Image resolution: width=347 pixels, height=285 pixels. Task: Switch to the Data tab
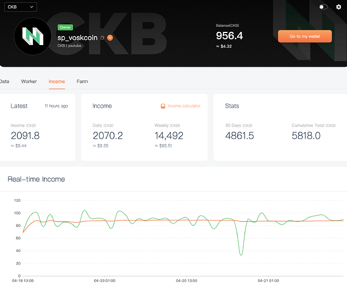tap(5, 82)
